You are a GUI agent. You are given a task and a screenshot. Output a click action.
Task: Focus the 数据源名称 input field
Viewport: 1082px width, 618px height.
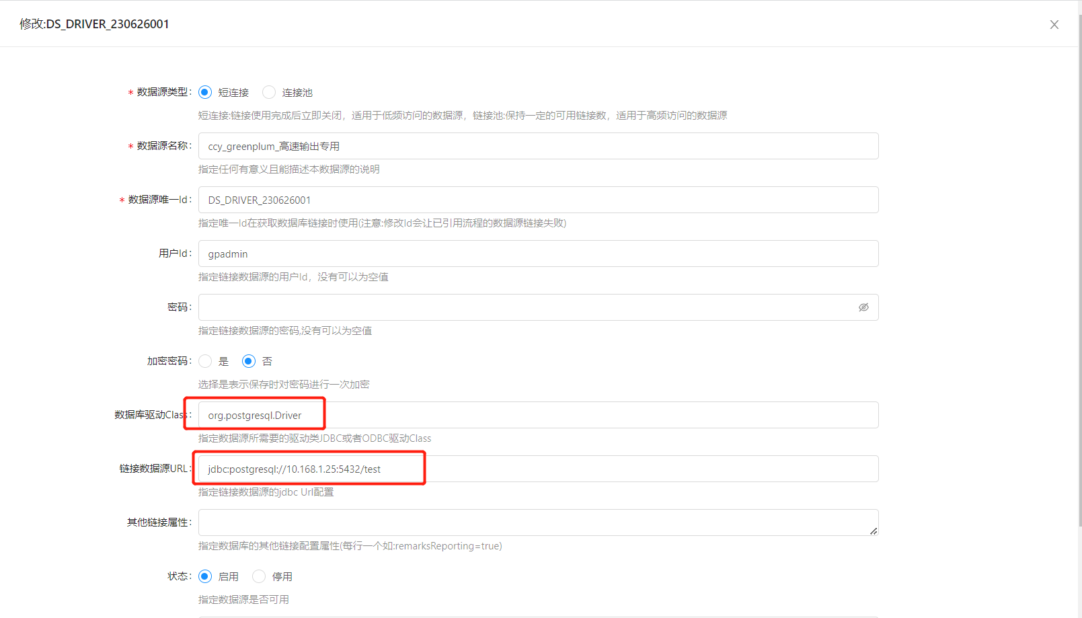538,146
